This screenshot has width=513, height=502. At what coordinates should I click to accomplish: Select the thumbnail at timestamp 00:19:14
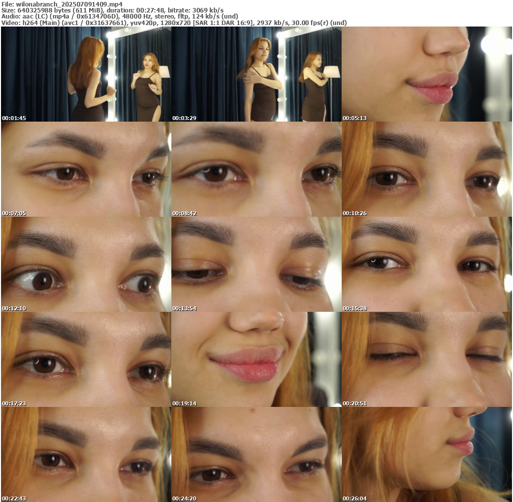point(256,359)
